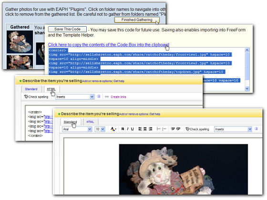Switch to HTML tab in front description editor
The height and width of the screenshot is (200, 267).
(90, 122)
